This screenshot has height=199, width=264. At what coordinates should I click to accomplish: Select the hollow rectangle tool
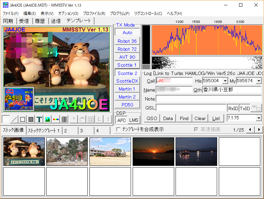tap(23, 119)
